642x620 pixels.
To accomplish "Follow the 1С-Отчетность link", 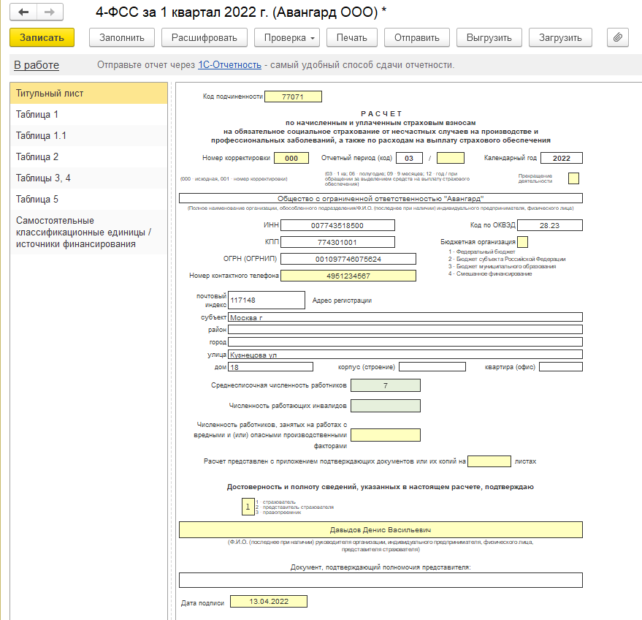I will point(229,65).
